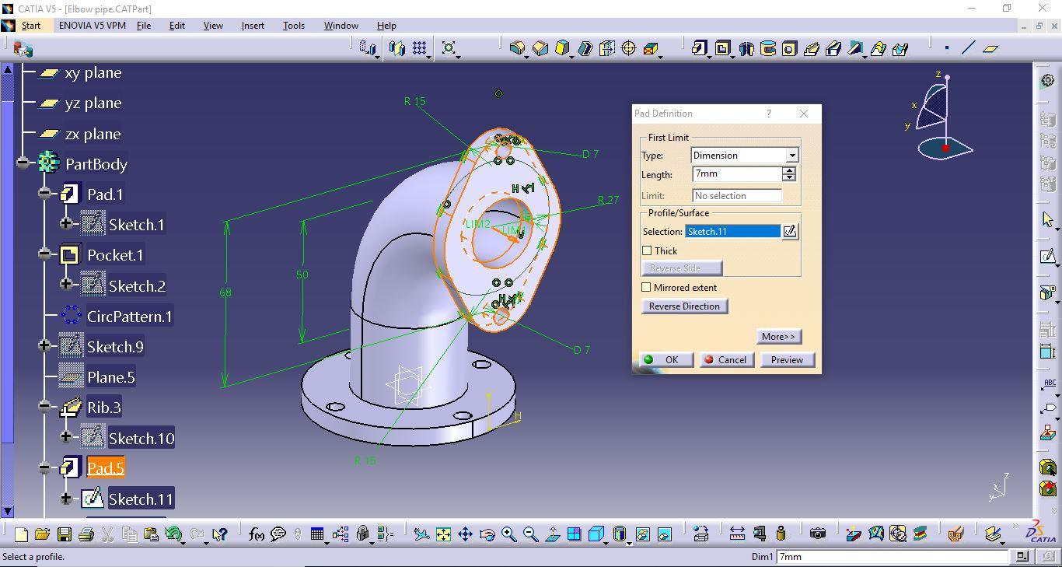
Task: Click the Reverse Direction button
Action: point(684,306)
